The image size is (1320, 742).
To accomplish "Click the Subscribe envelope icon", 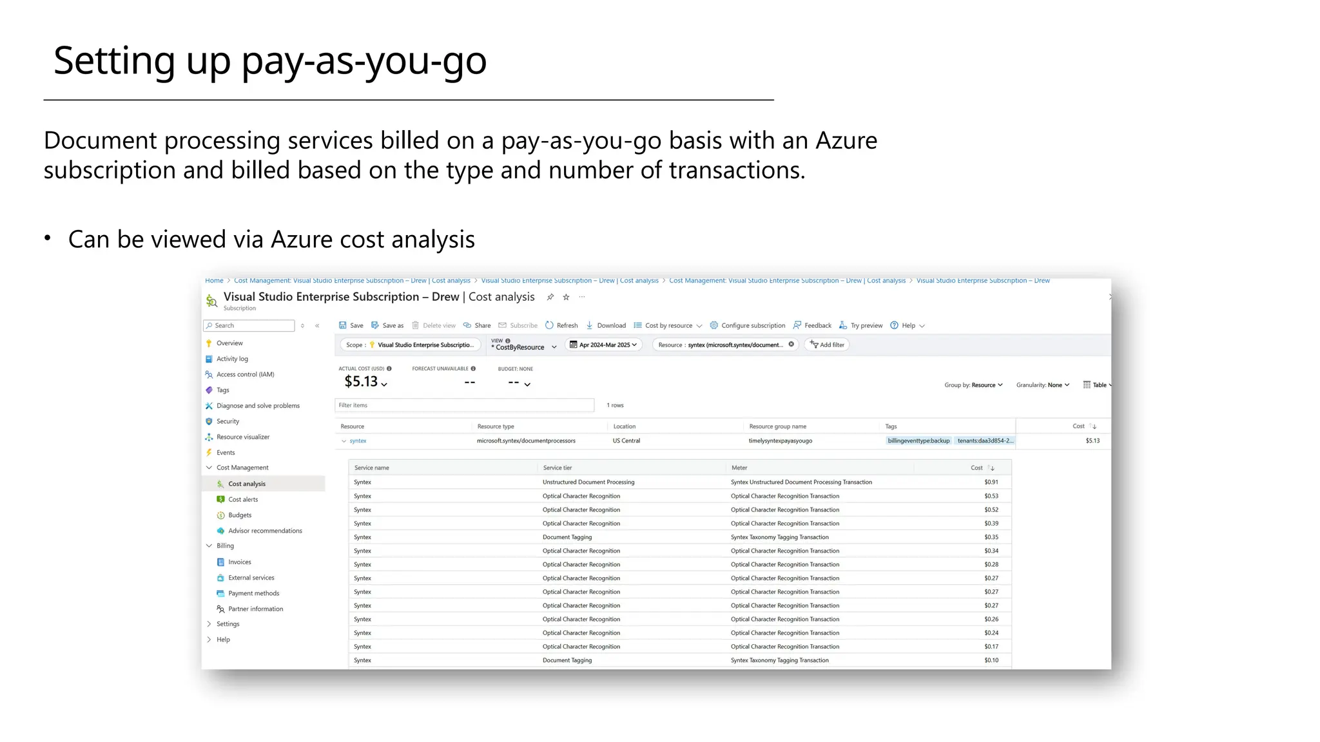I will point(503,325).
